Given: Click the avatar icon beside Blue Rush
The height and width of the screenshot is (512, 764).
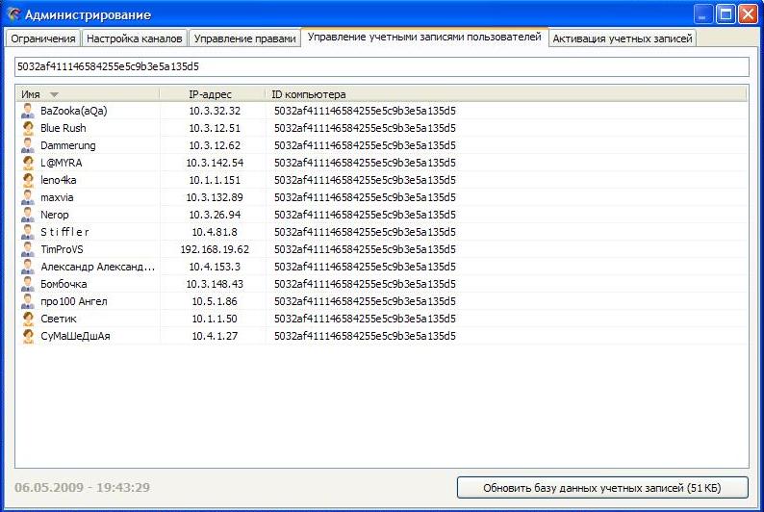Looking at the screenshot, I should tap(27, 128).
